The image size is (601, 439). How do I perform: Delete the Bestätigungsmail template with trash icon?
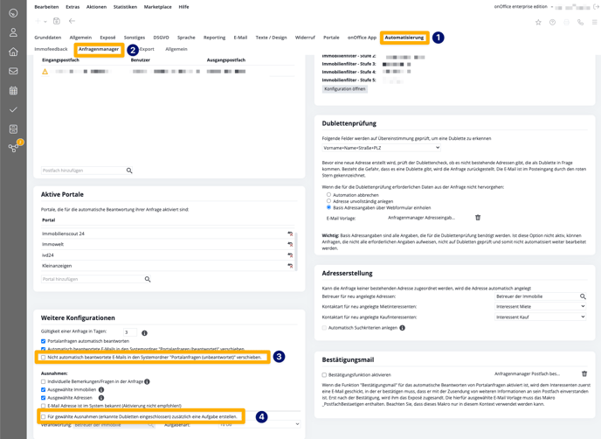coord(584,373)
